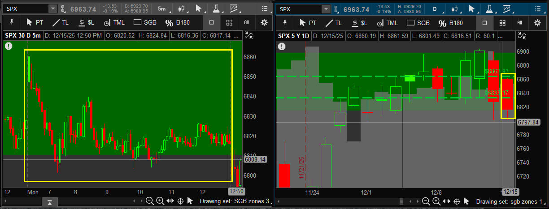Image resolution: width=549 pixels, height=209 pixels.
Task: Click chart style candlestick icon in right chart
Action: point(455,9)
